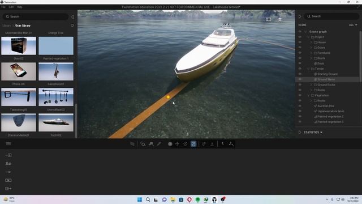Select the yacht thumbnail in library
Viewport: 362px width, 204px height.
(56, 122)
